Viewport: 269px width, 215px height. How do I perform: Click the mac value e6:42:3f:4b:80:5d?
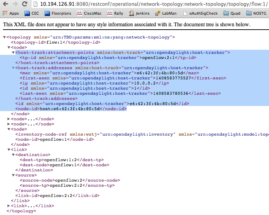pos(160,73)
